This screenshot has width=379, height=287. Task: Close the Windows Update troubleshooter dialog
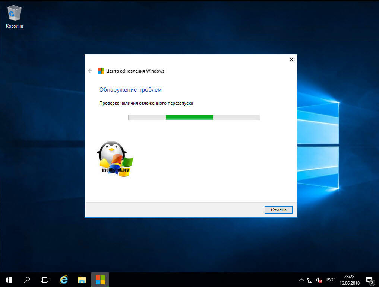click(291, 60)
